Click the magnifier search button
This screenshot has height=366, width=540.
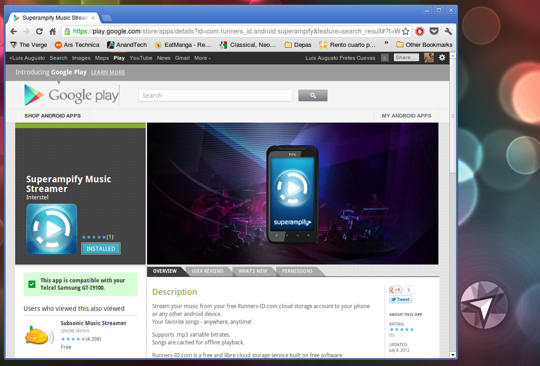tap(313, 95)
